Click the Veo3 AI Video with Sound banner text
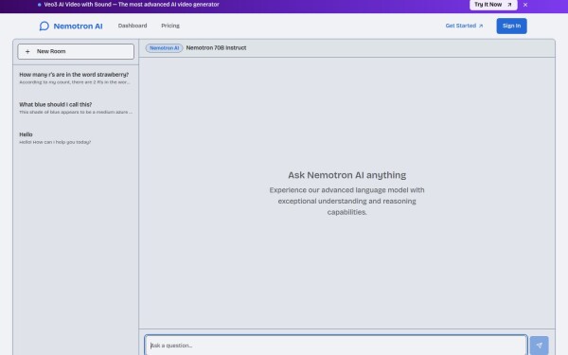Screen dimensions: 568x355 [x=132, y=5]
